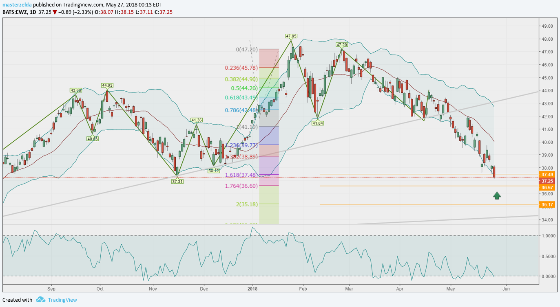Click the Feb time axis label
Viewport: 560px width, 307px height.
(302, 289)
